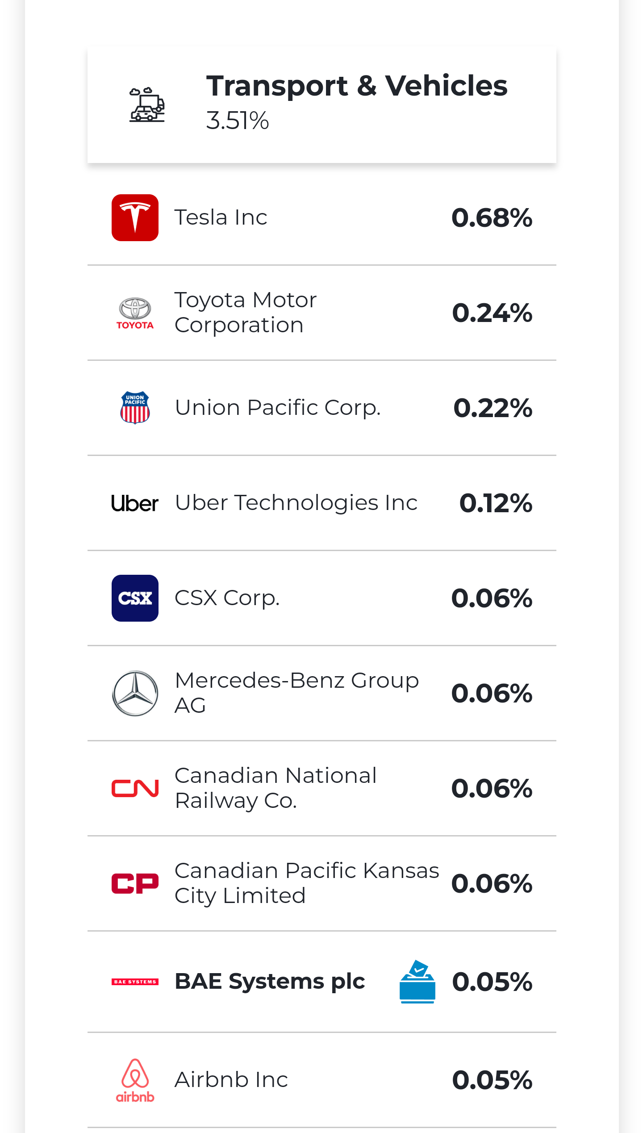The width and height of the screenshot is (643, 1133).
Task: Click the Canadian Pacific CP logo
Action: (135, 883)
